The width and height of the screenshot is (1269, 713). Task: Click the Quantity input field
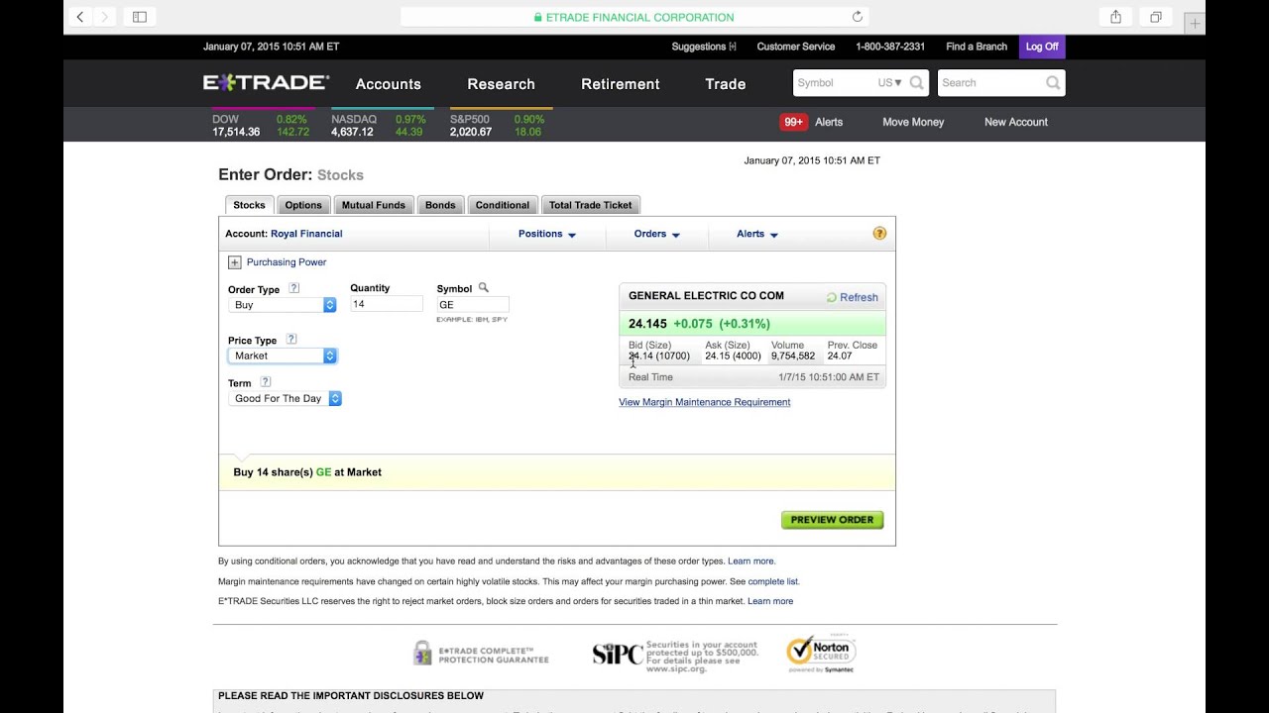coord(387,304)
